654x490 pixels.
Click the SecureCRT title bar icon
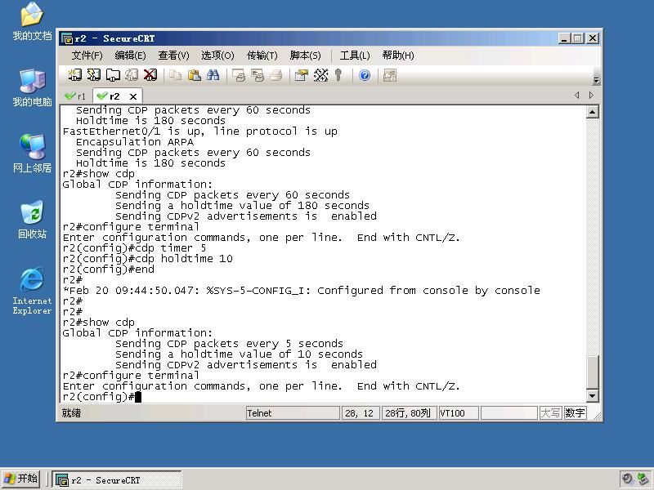tap(67, 38)
